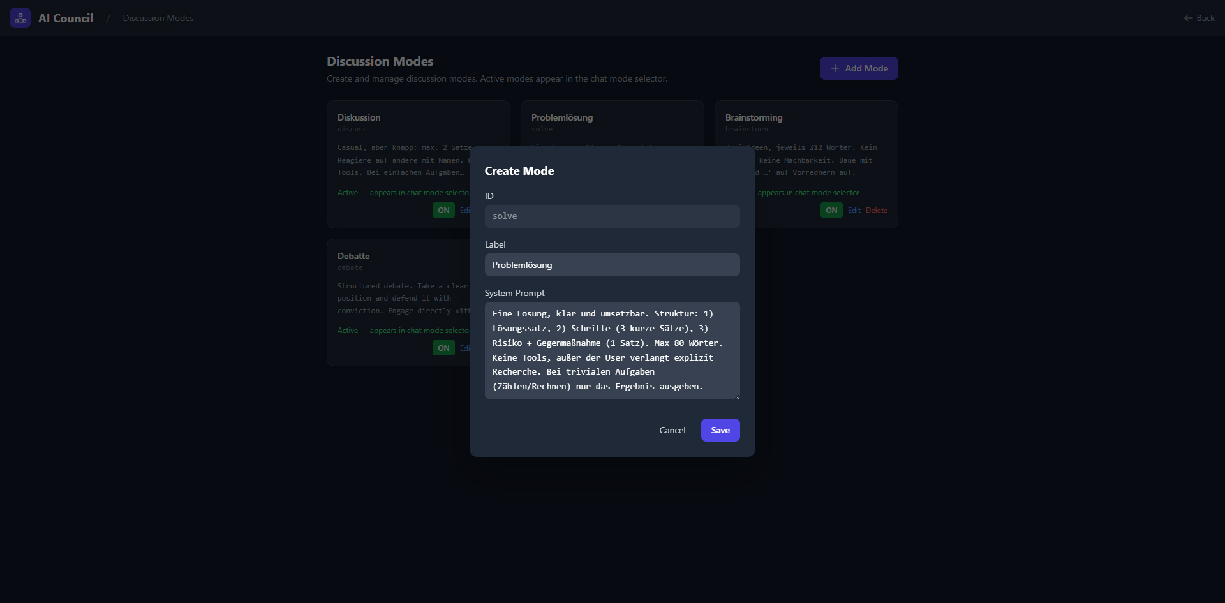Select the Debatte mode card title
The width and height of the screenshot is (1225, 603).
point(353,256)
